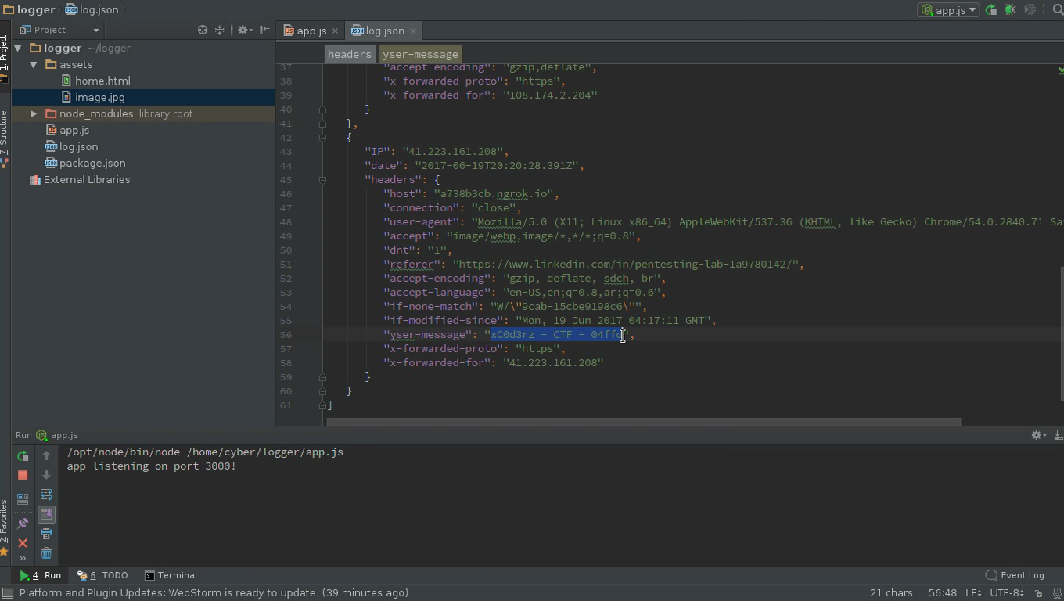Image resolution: width=1064 pixels, height=601 pixels.
Task: Collapse the logger root folder
Action: [18, 49]
